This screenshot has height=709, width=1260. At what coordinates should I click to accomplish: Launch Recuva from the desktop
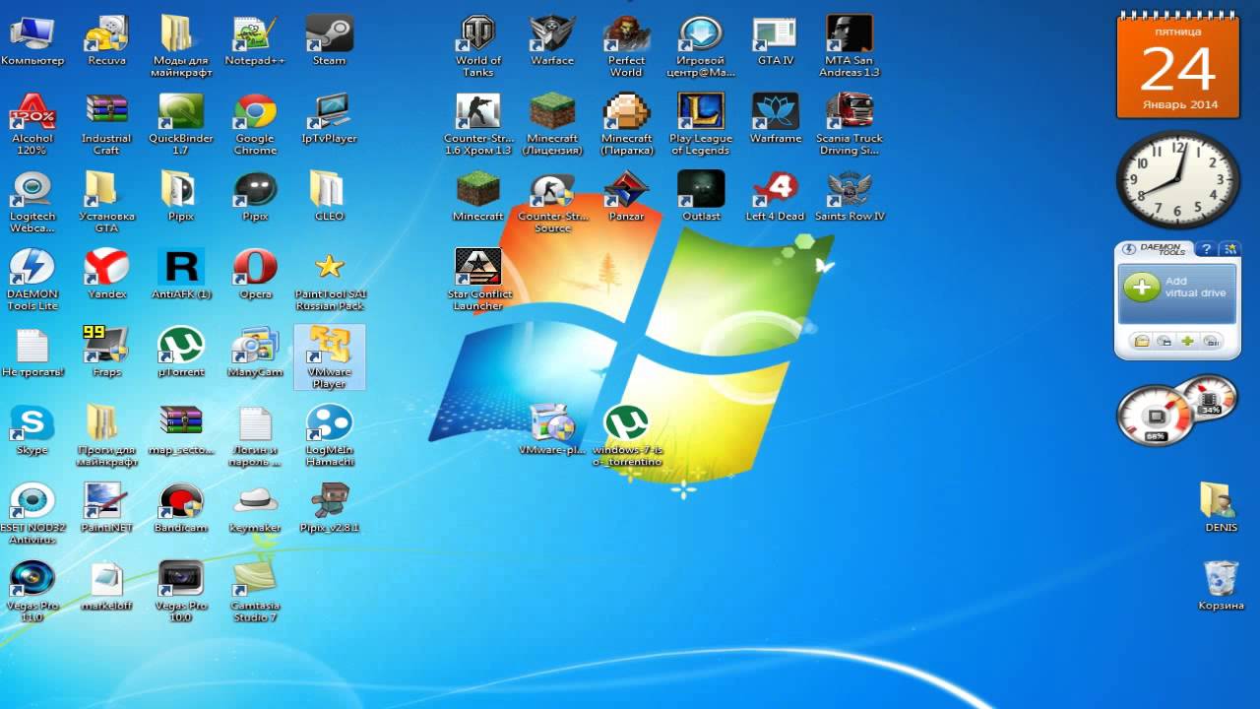[x=106, y=41]
